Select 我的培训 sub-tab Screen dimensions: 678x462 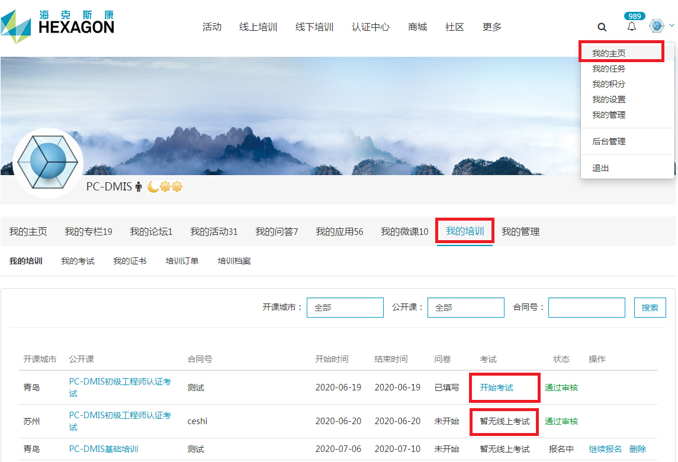tap(26, 261)
